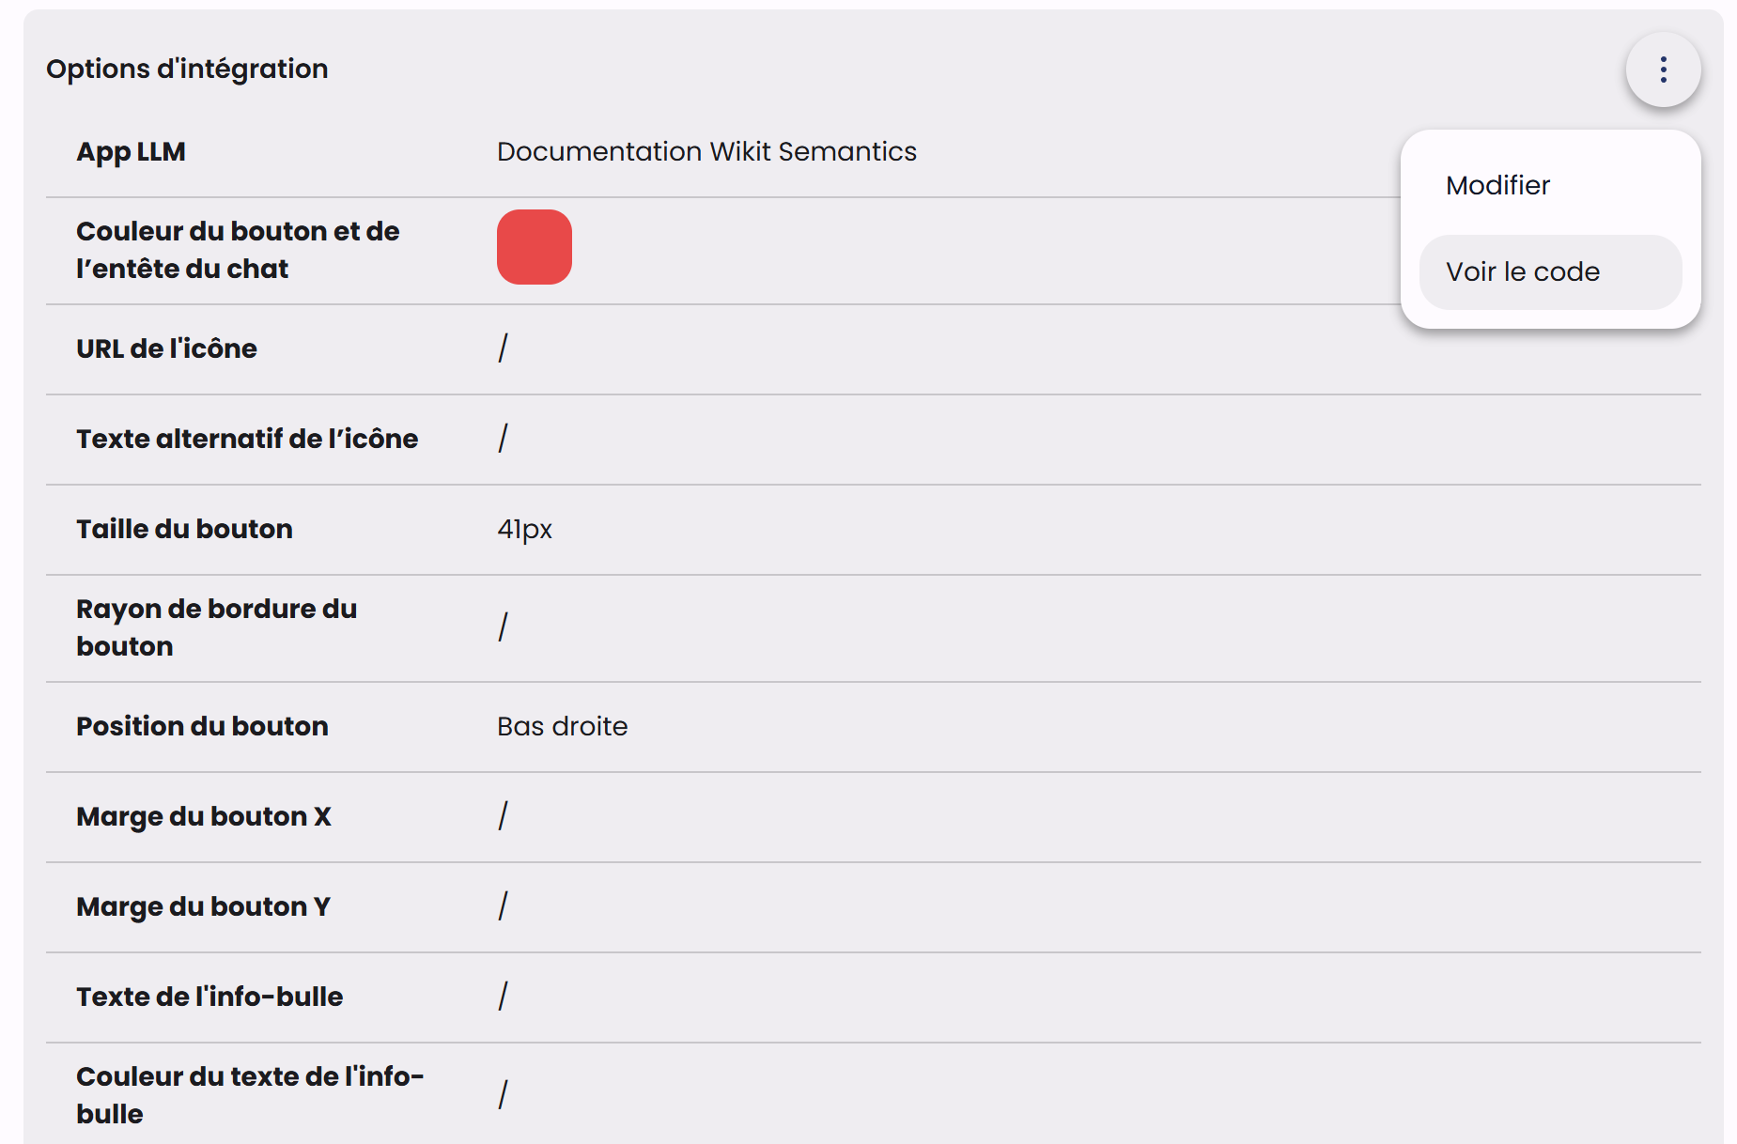Click the red chat header color swatch
1737x1144 pixels.
click(534, 246)
